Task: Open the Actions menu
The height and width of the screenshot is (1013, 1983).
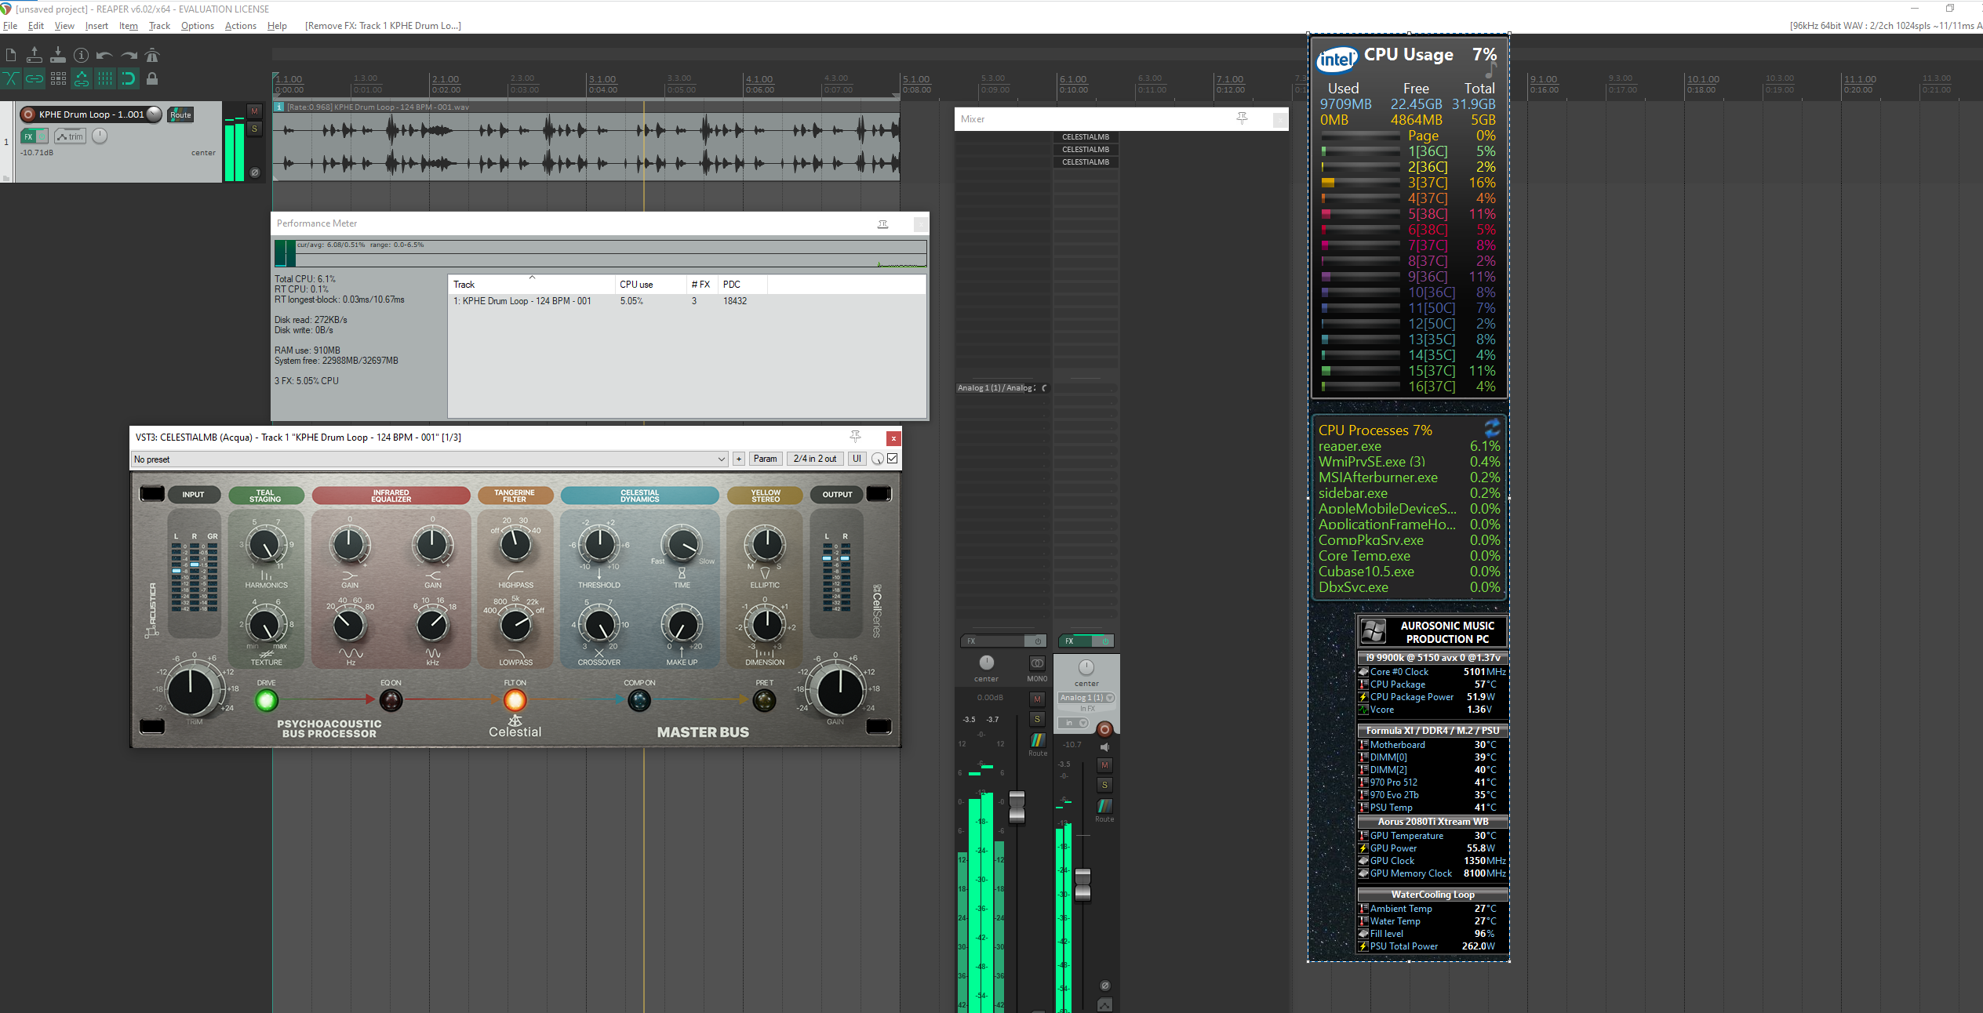Action: point(240,26)
